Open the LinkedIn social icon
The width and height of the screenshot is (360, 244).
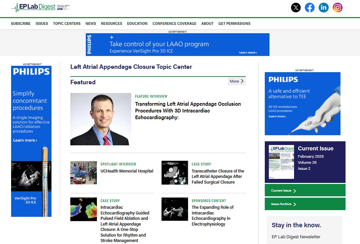click(x=323, y=8)
